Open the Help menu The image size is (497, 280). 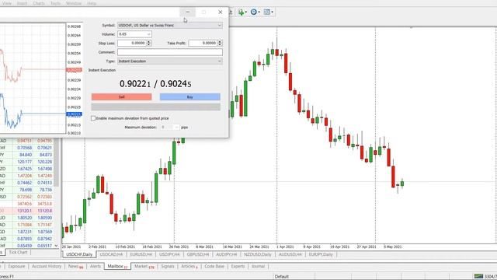[x=92, y=3]
